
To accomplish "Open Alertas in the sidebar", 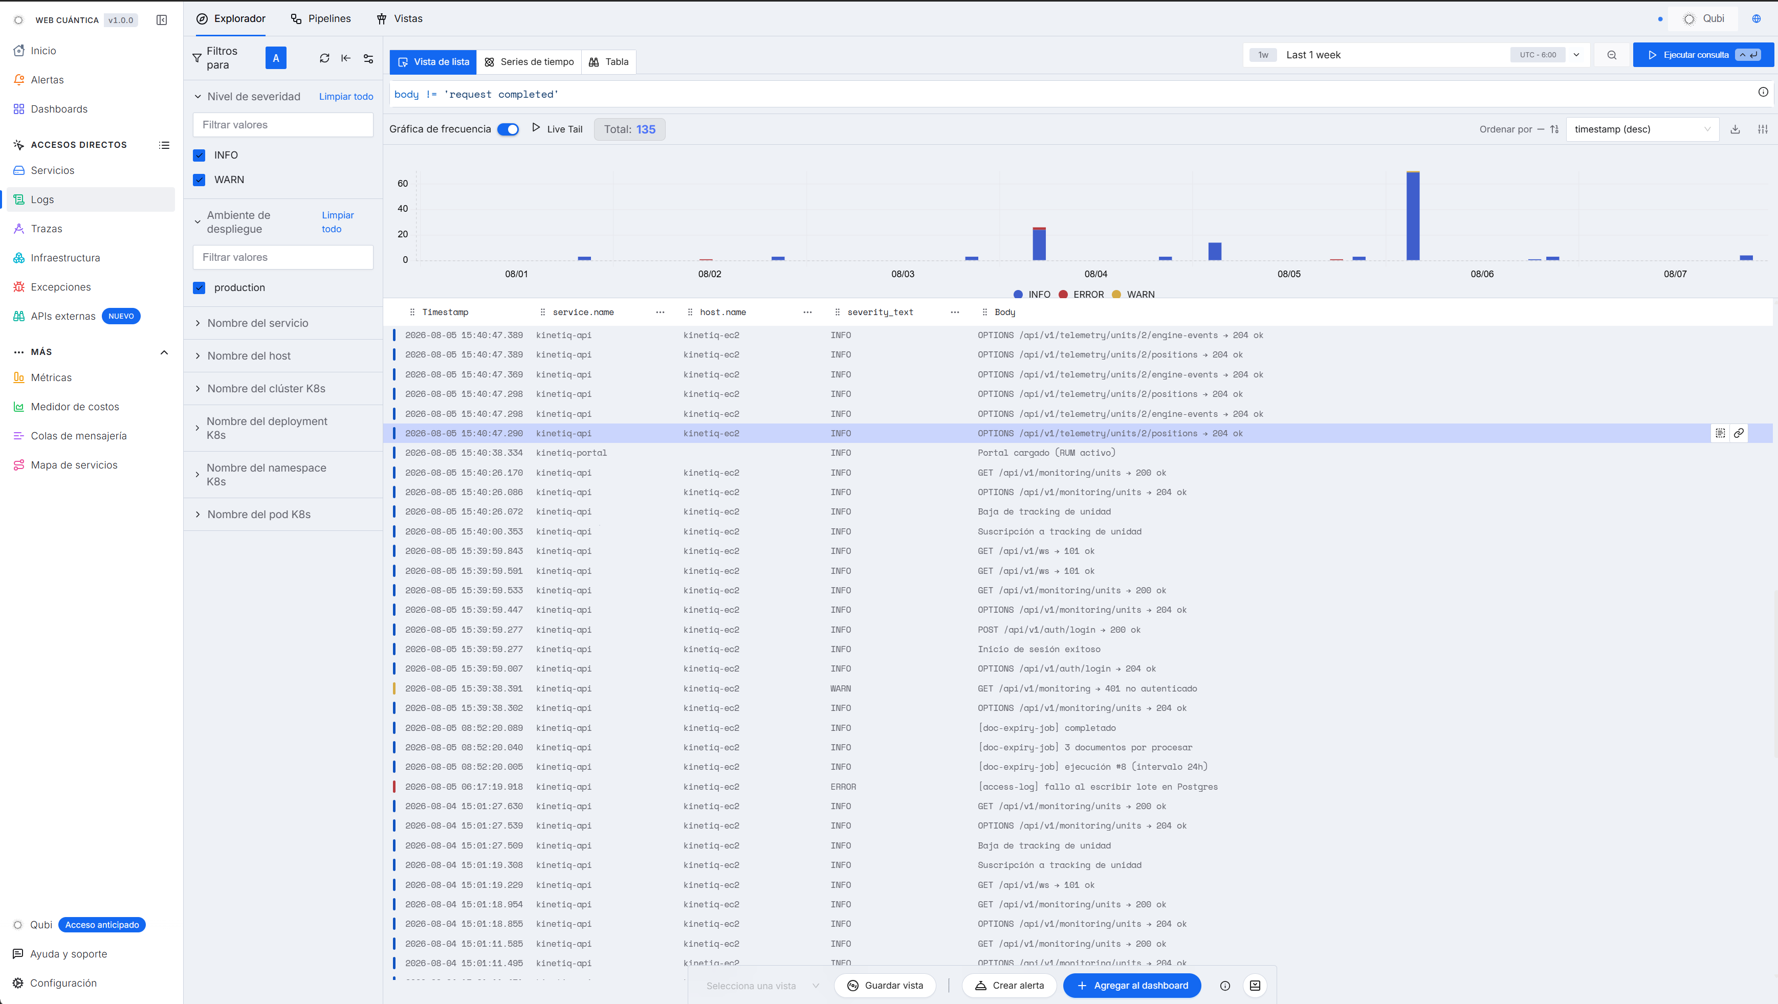I will pyautogui.click(x=47, y=80).
